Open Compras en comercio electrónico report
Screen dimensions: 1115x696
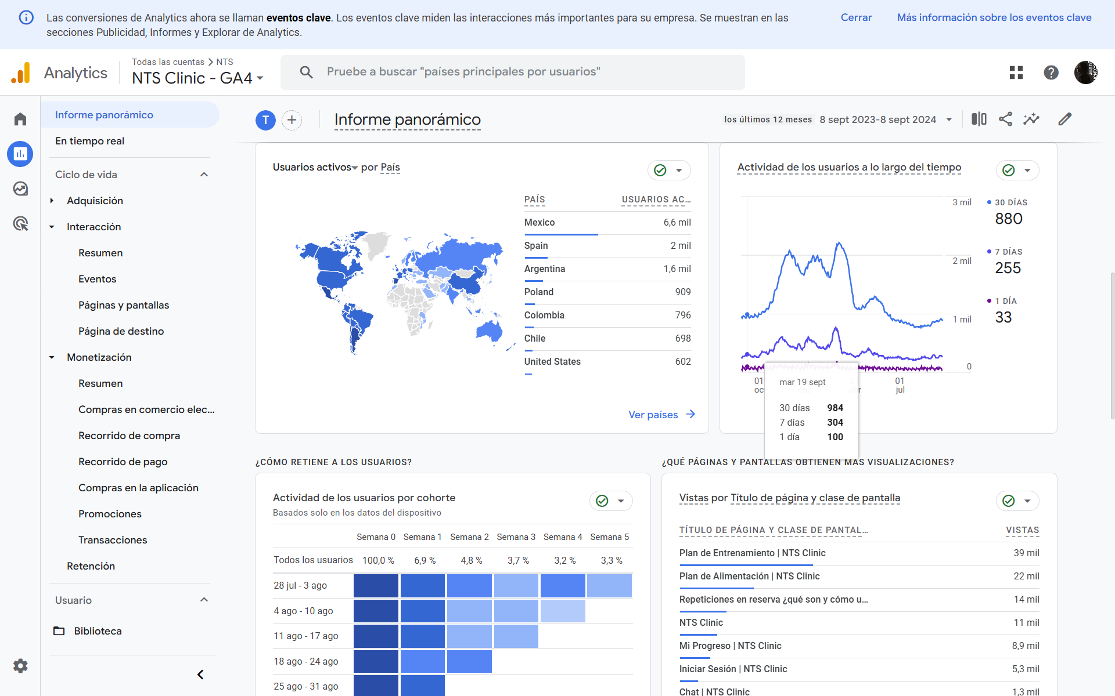point(146,409)
